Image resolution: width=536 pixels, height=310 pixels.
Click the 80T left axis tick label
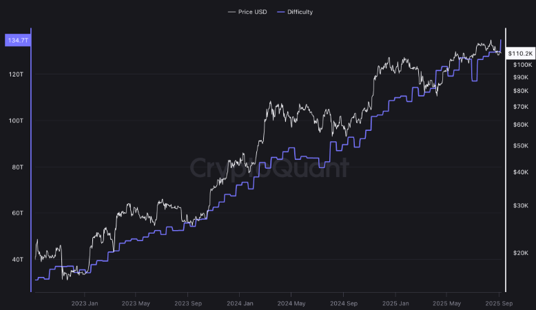pyautogui.click(x=17, y=167)
